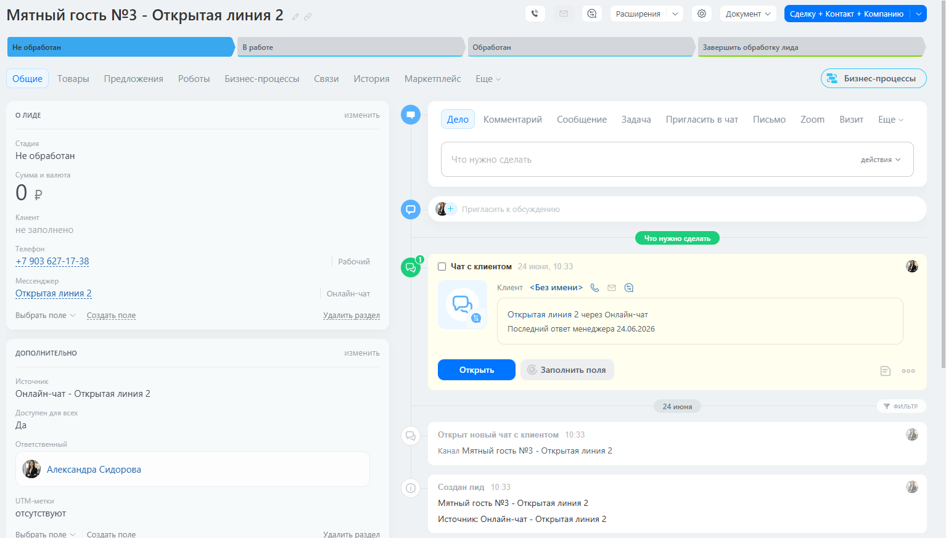This screenshot has height=538, width=946.
Task: Click email icon next to client Без имени
Action: pyautogui.click(x=612, y=288)
